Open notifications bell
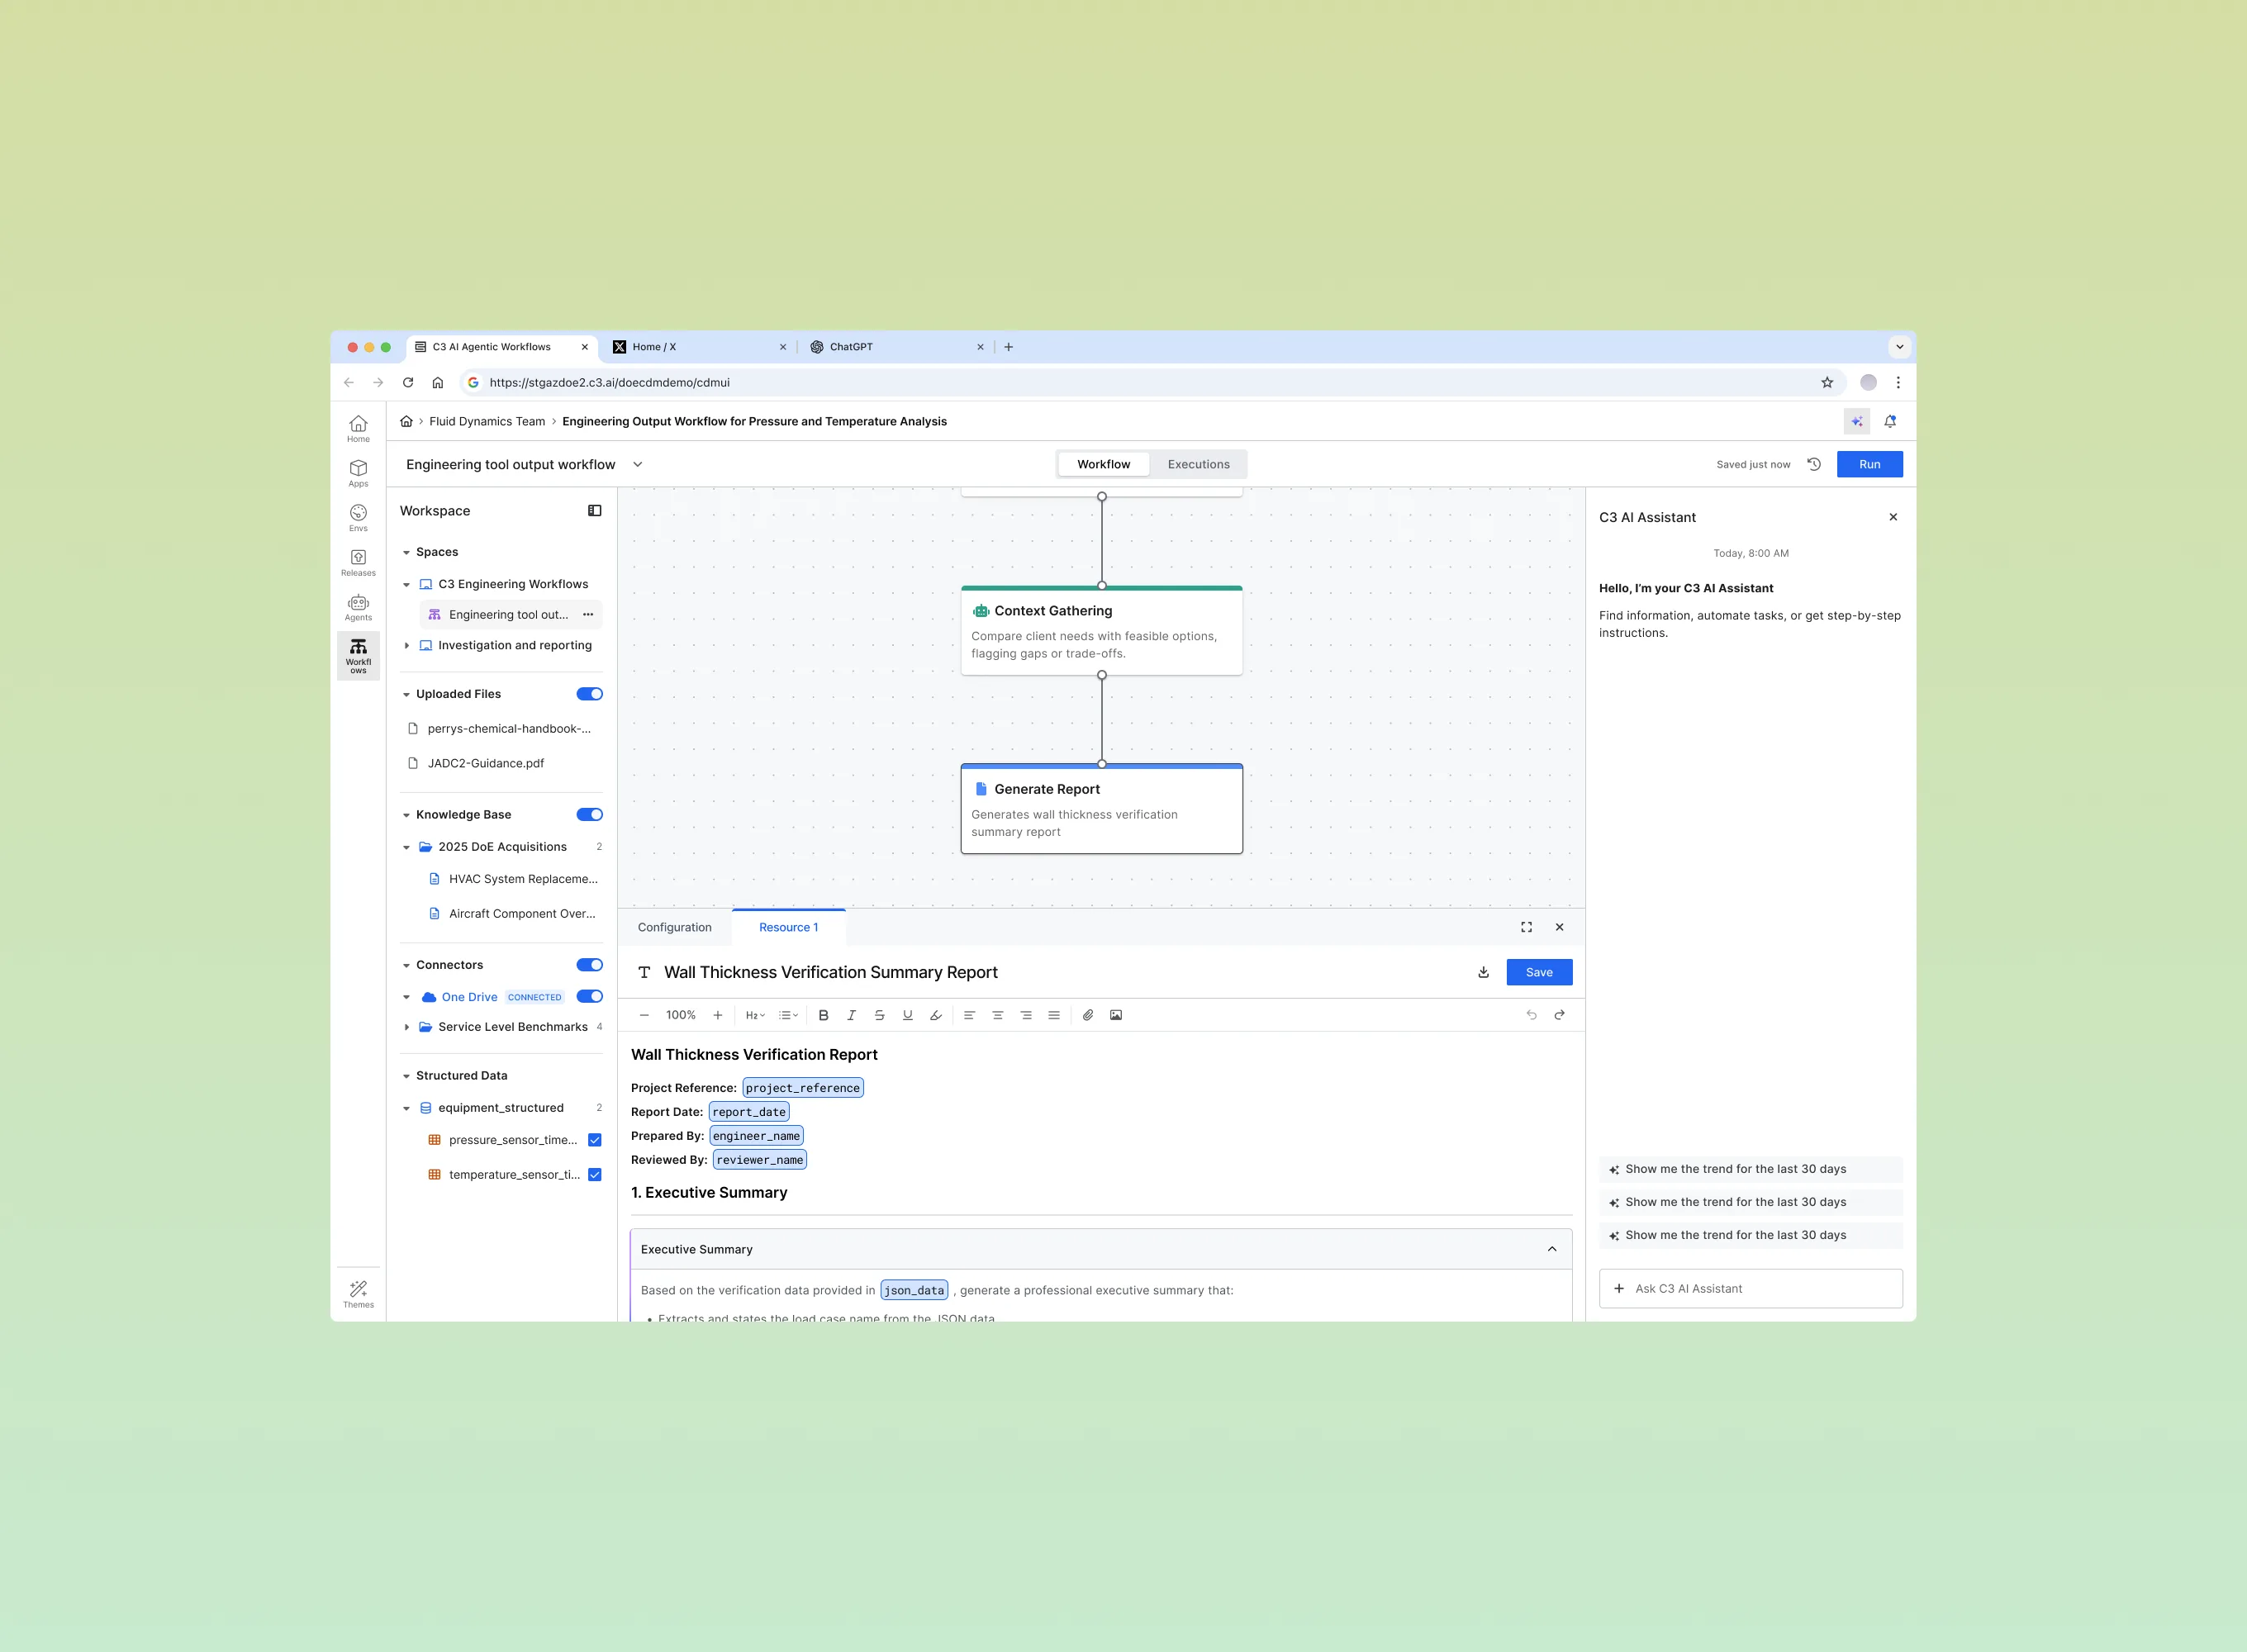Screen dimensions: 2247x1652 1890,422
